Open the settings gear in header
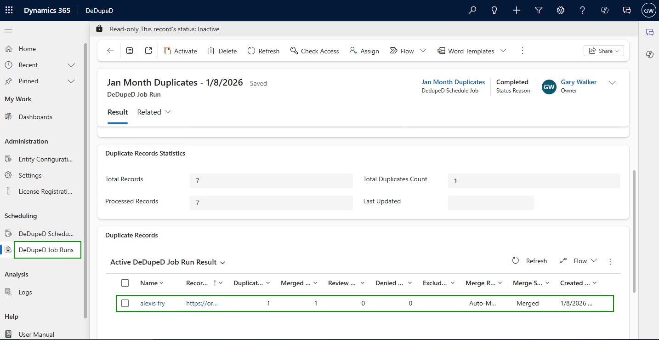This screenshot has width=659, height=340. coord(561,10)
